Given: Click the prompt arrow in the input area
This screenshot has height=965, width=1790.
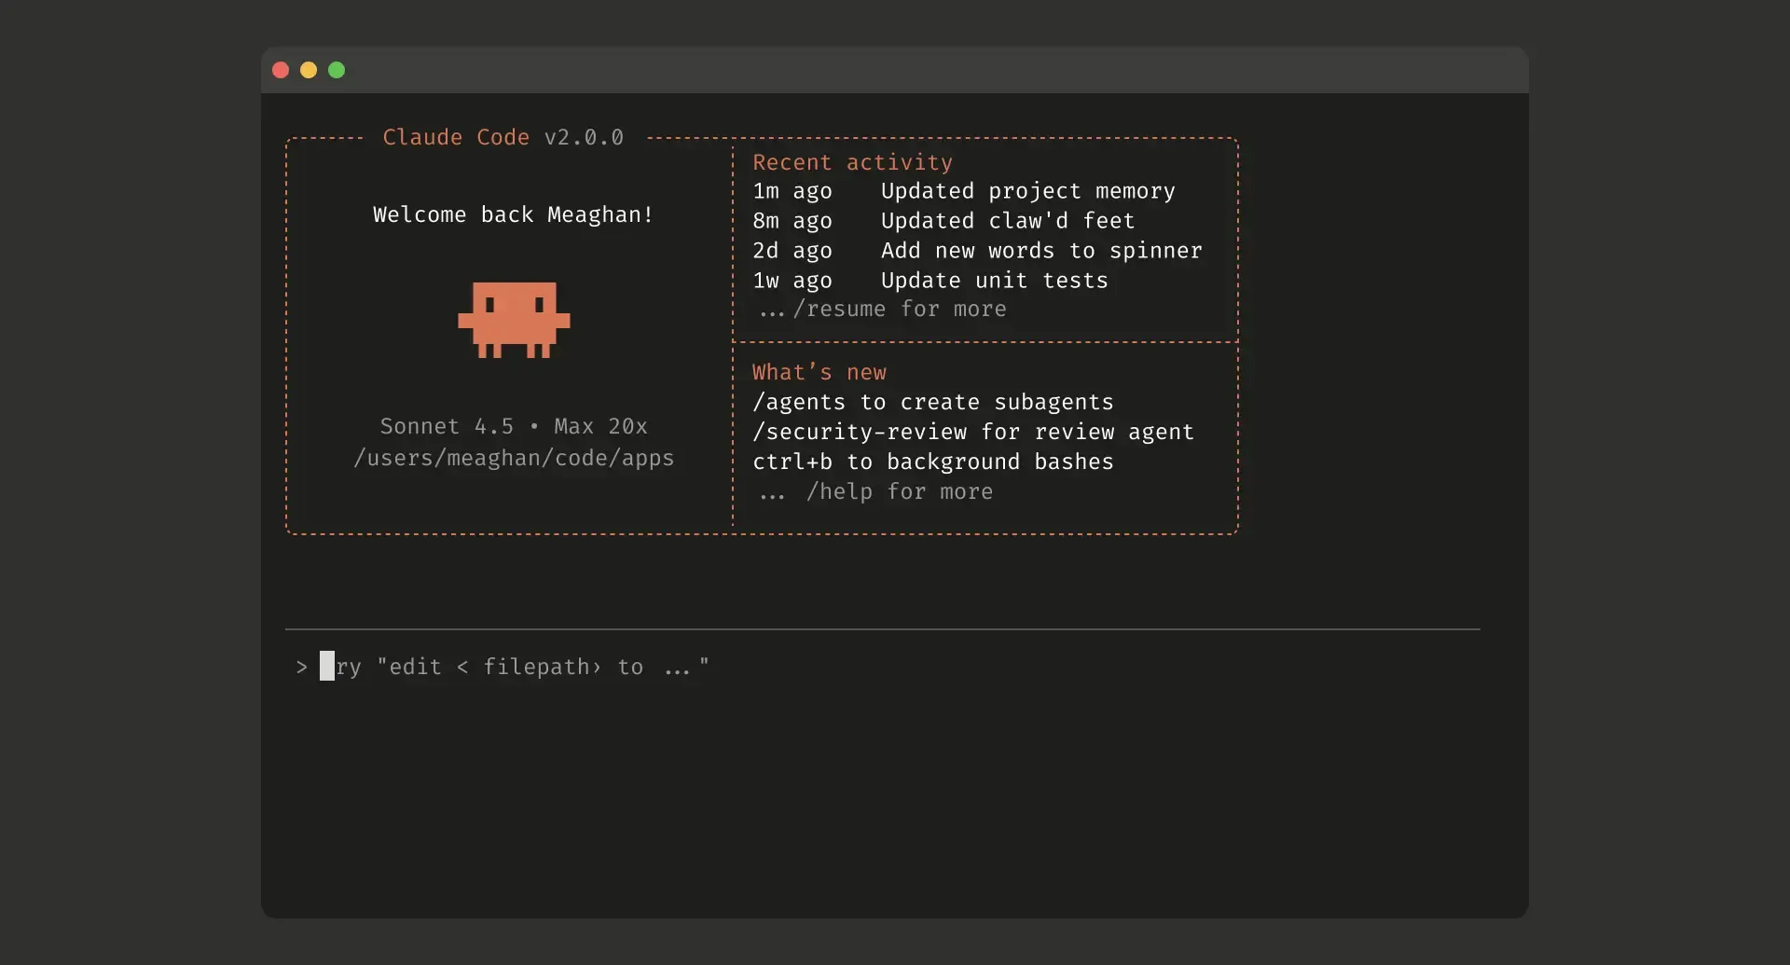Looking at the screenshot, I should 300,667.
